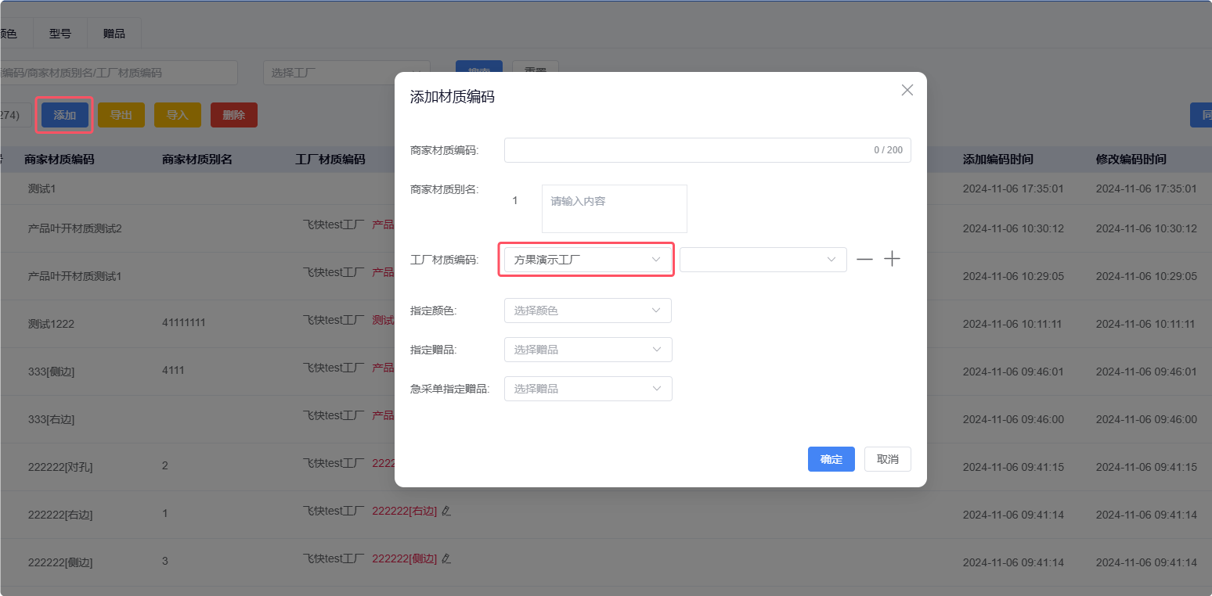
Task: Open the 急采单指定赠品 dropdown
Action: coord(588,389)
